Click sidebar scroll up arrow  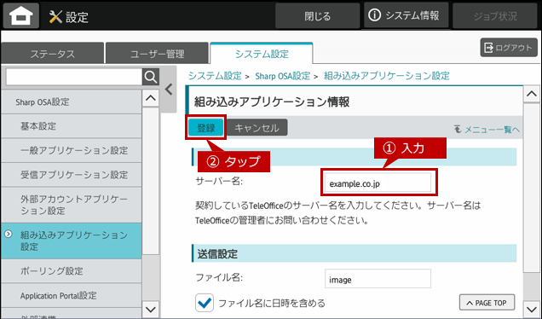[x=151, y=98]
